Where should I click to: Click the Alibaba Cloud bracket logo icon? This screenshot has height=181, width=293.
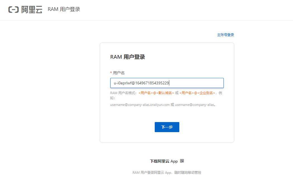14,10
